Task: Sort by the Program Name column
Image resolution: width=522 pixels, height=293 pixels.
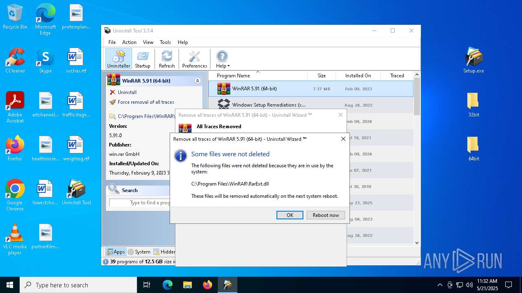Action: click(x=258, y=76)
